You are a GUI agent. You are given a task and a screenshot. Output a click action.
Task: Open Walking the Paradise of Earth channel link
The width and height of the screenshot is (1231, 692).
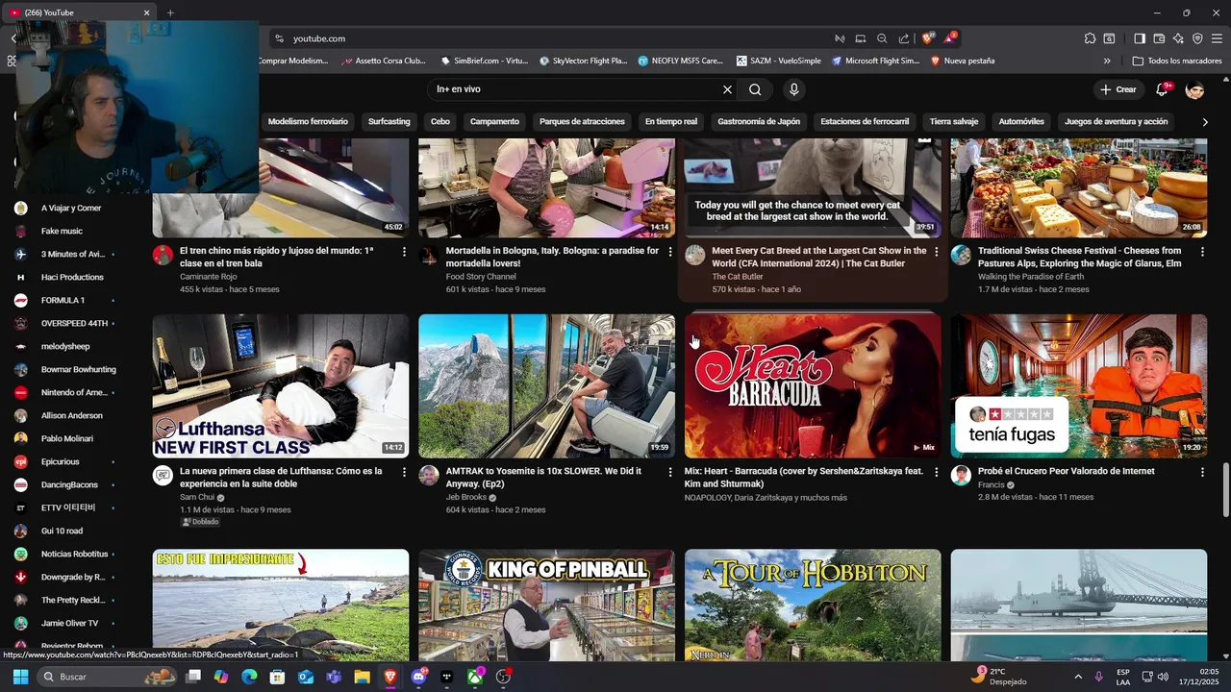[1031, 277]
